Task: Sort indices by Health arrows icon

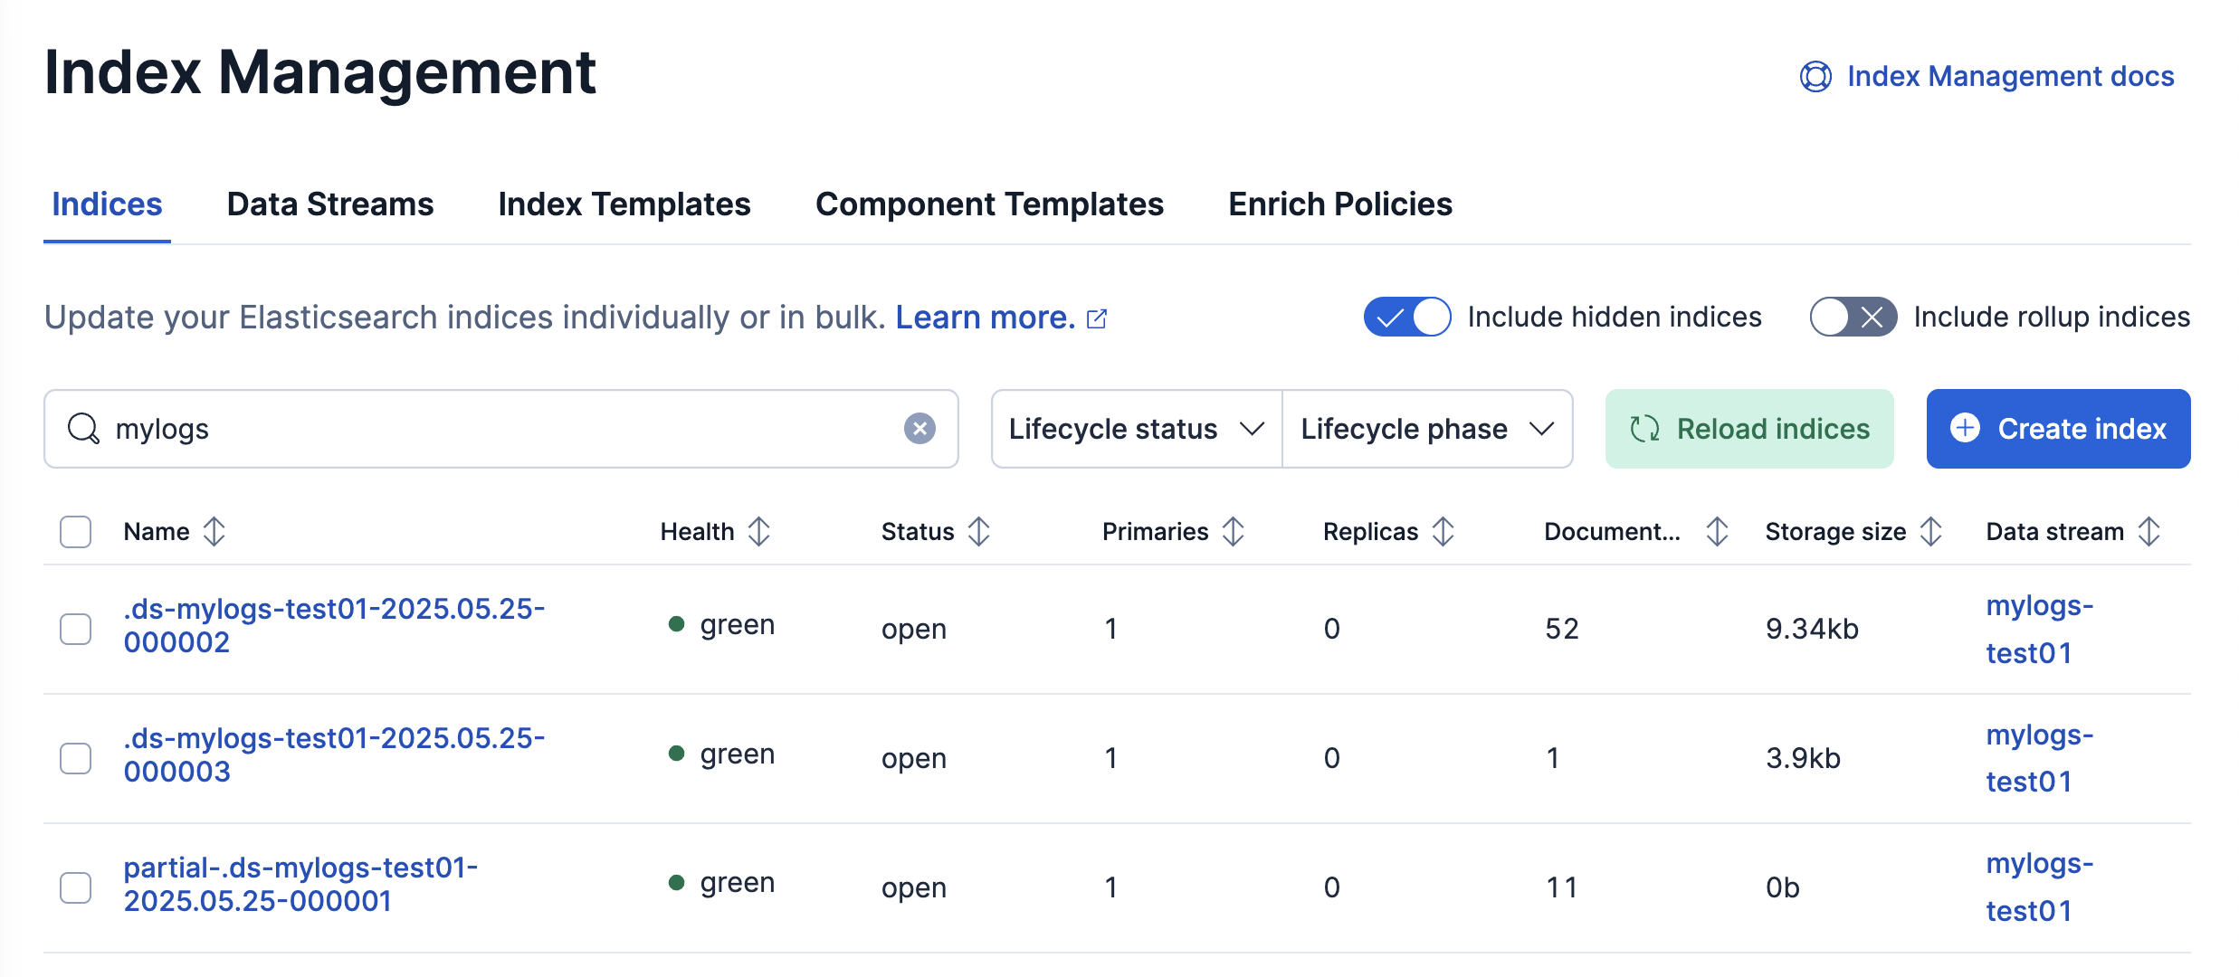Action: pos(758,532)
